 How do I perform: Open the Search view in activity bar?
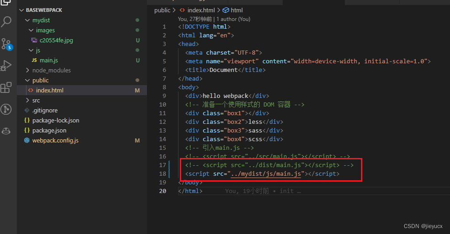pyautogui.click(x=6, y=21)
